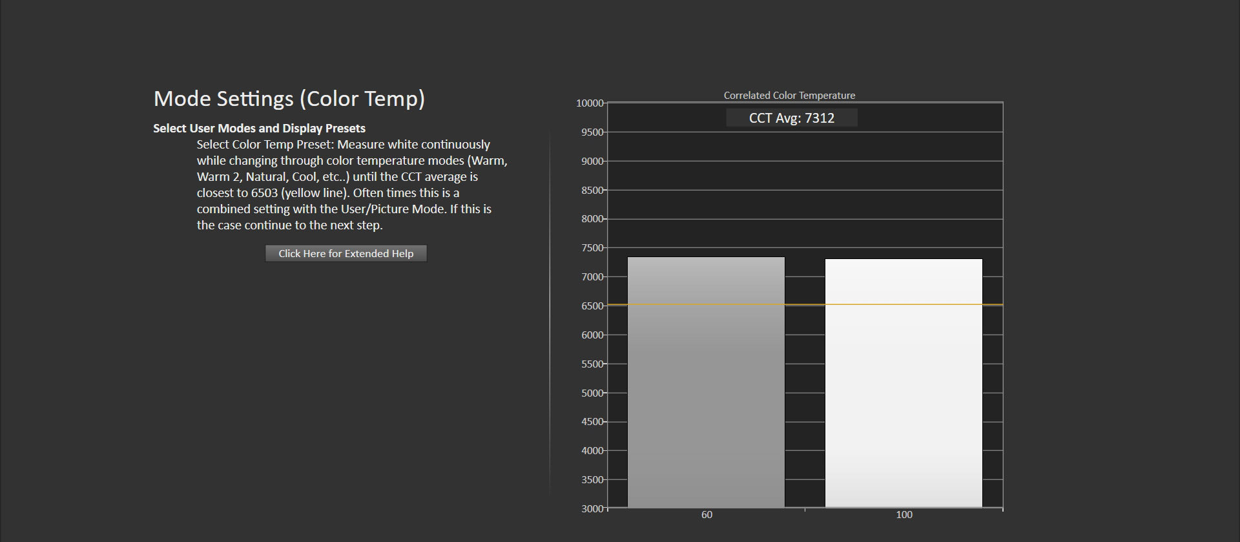Click the 100 label on the x-axis
Image resolution: width=1240 pixels, height=542 pixels.
coord(904,515)
